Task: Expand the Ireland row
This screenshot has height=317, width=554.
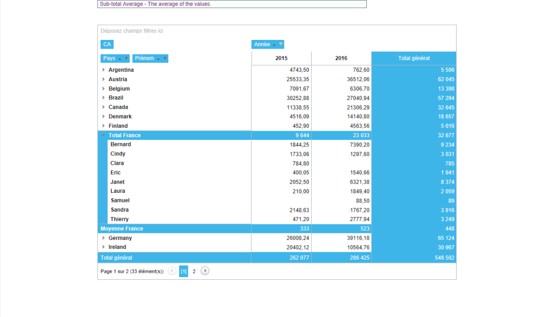Action: click(x=103, y=247)
